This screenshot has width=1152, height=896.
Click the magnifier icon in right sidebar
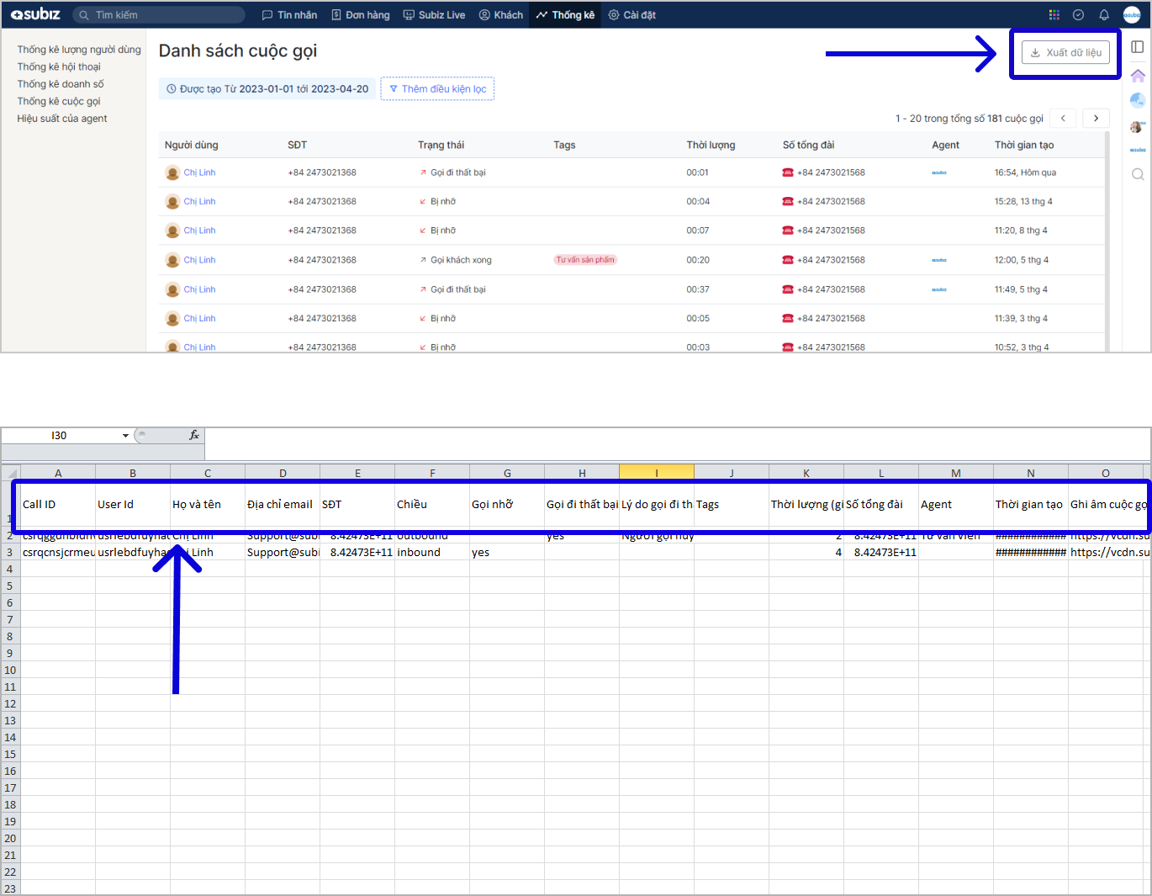(x=1138, y=175)
